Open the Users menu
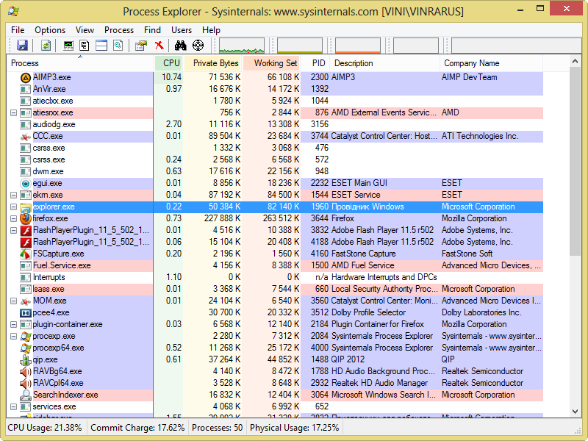 [182, 30]
